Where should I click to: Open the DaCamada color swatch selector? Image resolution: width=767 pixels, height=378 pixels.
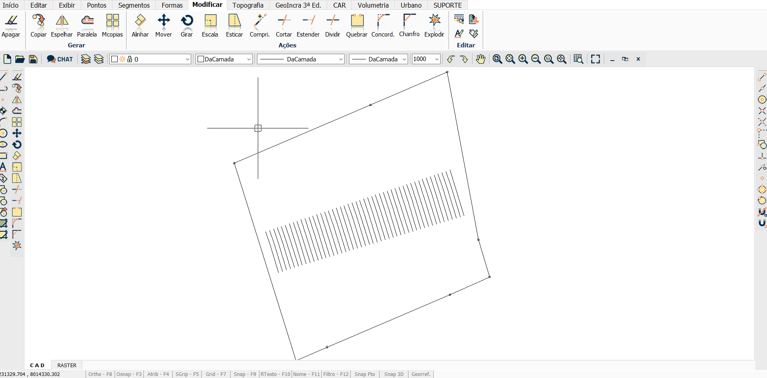(224, 59)
